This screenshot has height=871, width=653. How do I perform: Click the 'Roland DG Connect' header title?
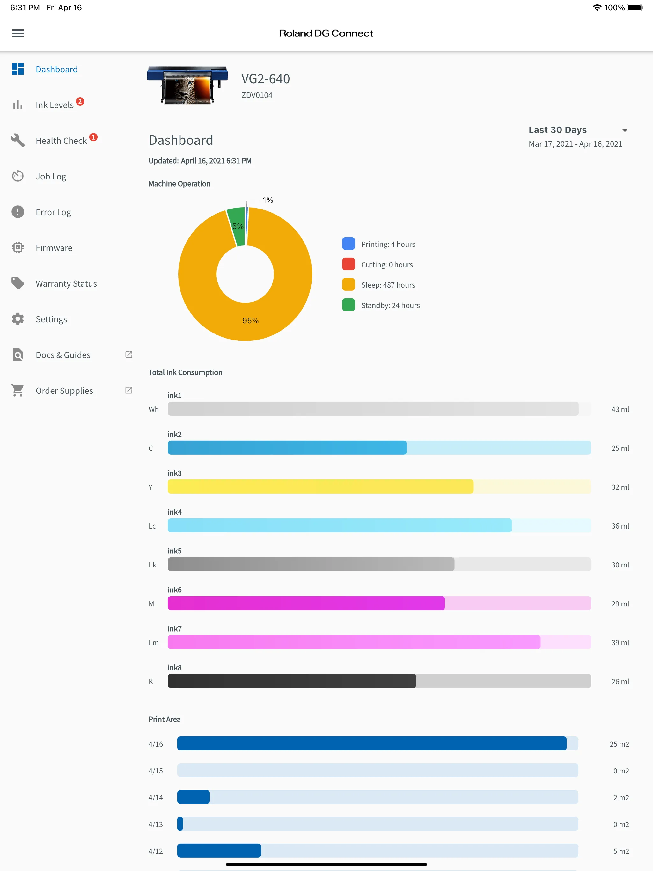(326, 33)
